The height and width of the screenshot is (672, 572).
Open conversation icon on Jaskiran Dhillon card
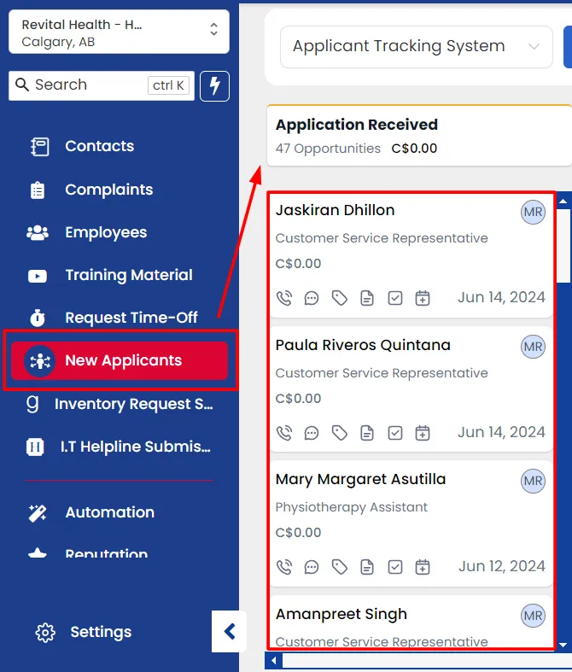312,298
